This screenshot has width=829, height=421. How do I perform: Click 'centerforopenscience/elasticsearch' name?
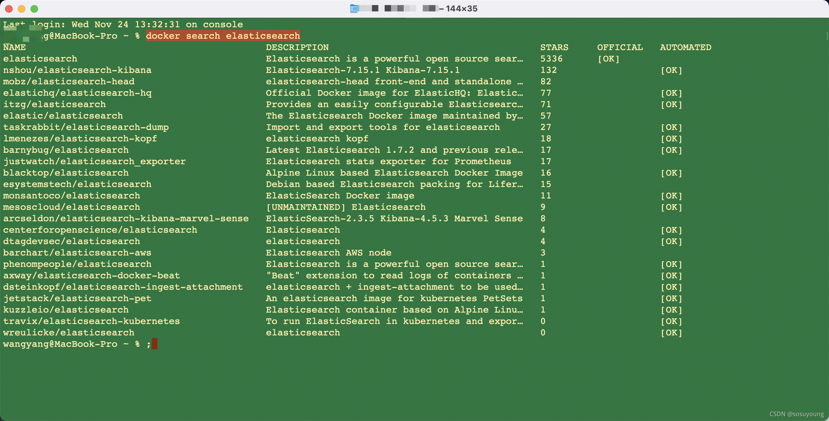coord(100,230)
